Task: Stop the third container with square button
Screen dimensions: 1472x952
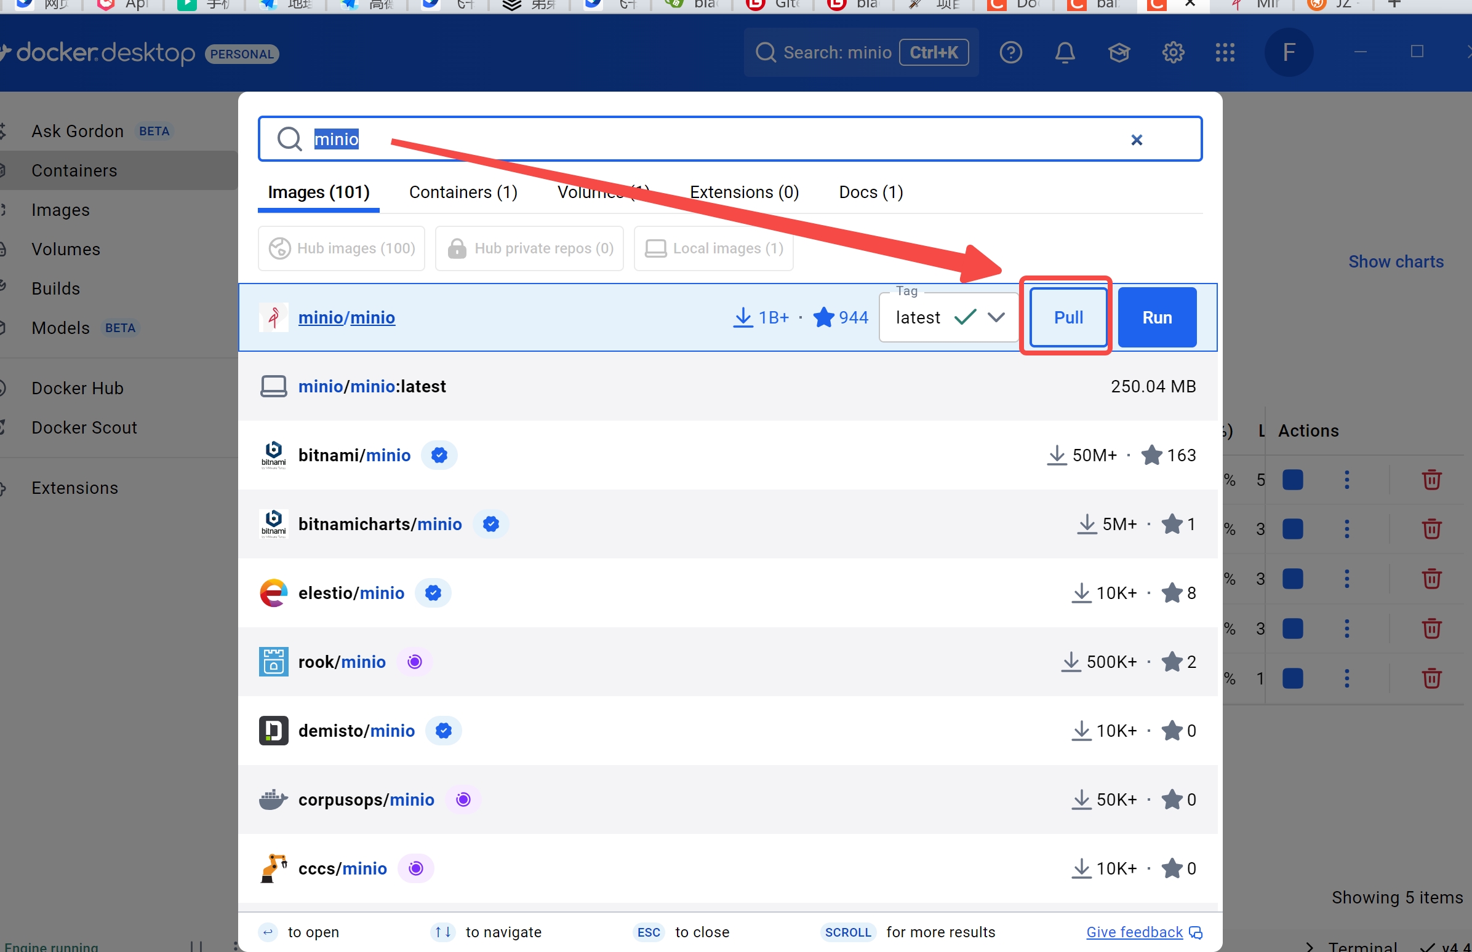Action: pos(1293,579)
